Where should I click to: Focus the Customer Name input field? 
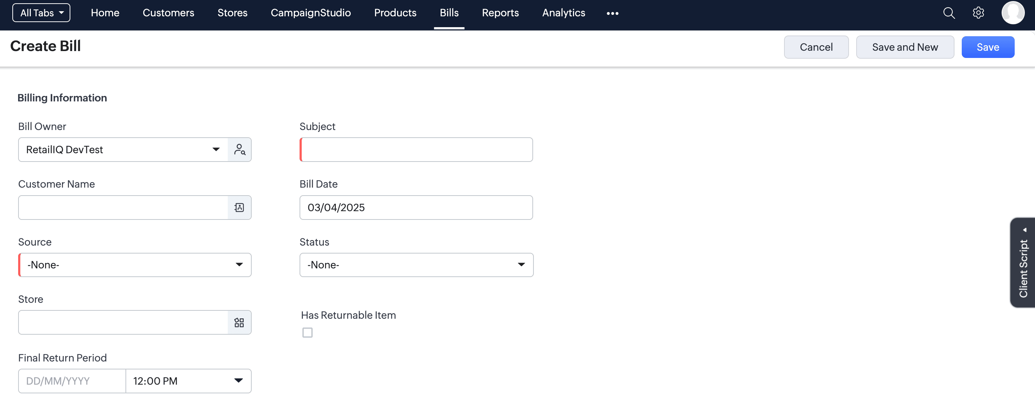(x=123, y=208)
